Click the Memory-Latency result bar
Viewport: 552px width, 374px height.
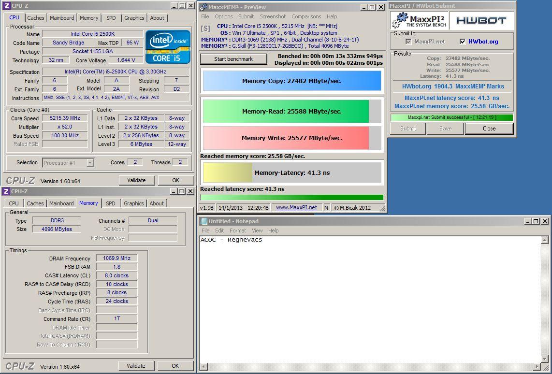point(292,173)
